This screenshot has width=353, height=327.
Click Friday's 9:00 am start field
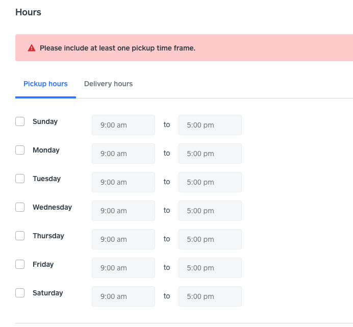tap(123, 268)
